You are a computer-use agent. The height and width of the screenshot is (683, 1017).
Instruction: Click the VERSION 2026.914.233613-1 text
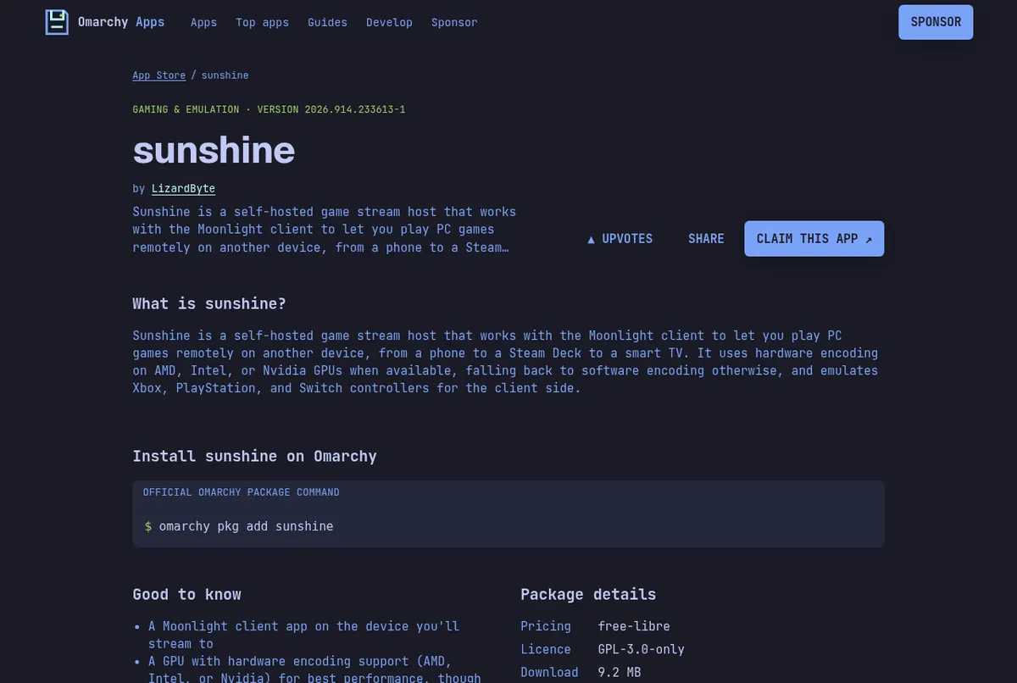tap(331, 109)
